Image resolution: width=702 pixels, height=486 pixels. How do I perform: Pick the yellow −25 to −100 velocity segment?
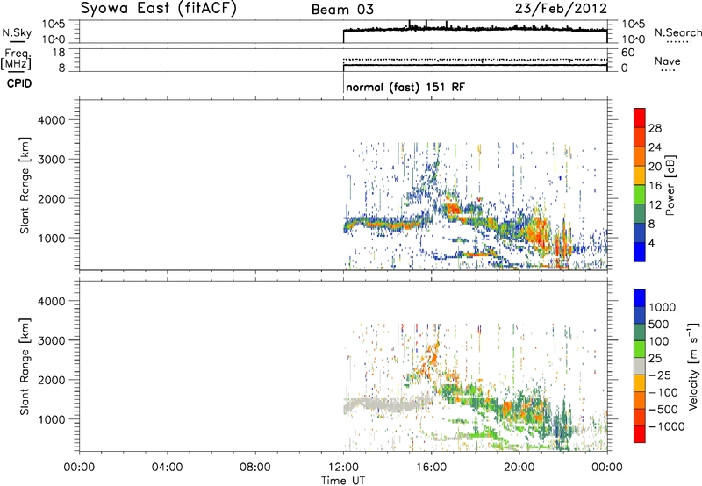pyautogui.click(x=640, y=383)
